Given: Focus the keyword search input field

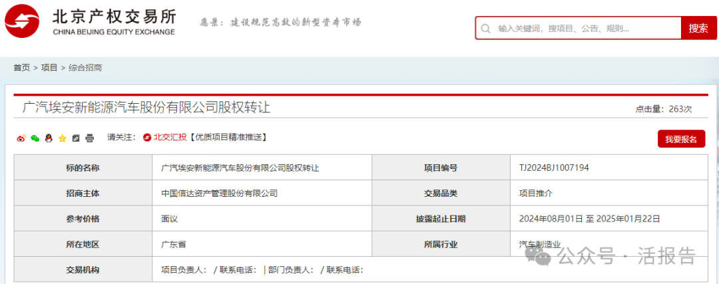Looking at the screenshot, I should [x=586, y=29].
